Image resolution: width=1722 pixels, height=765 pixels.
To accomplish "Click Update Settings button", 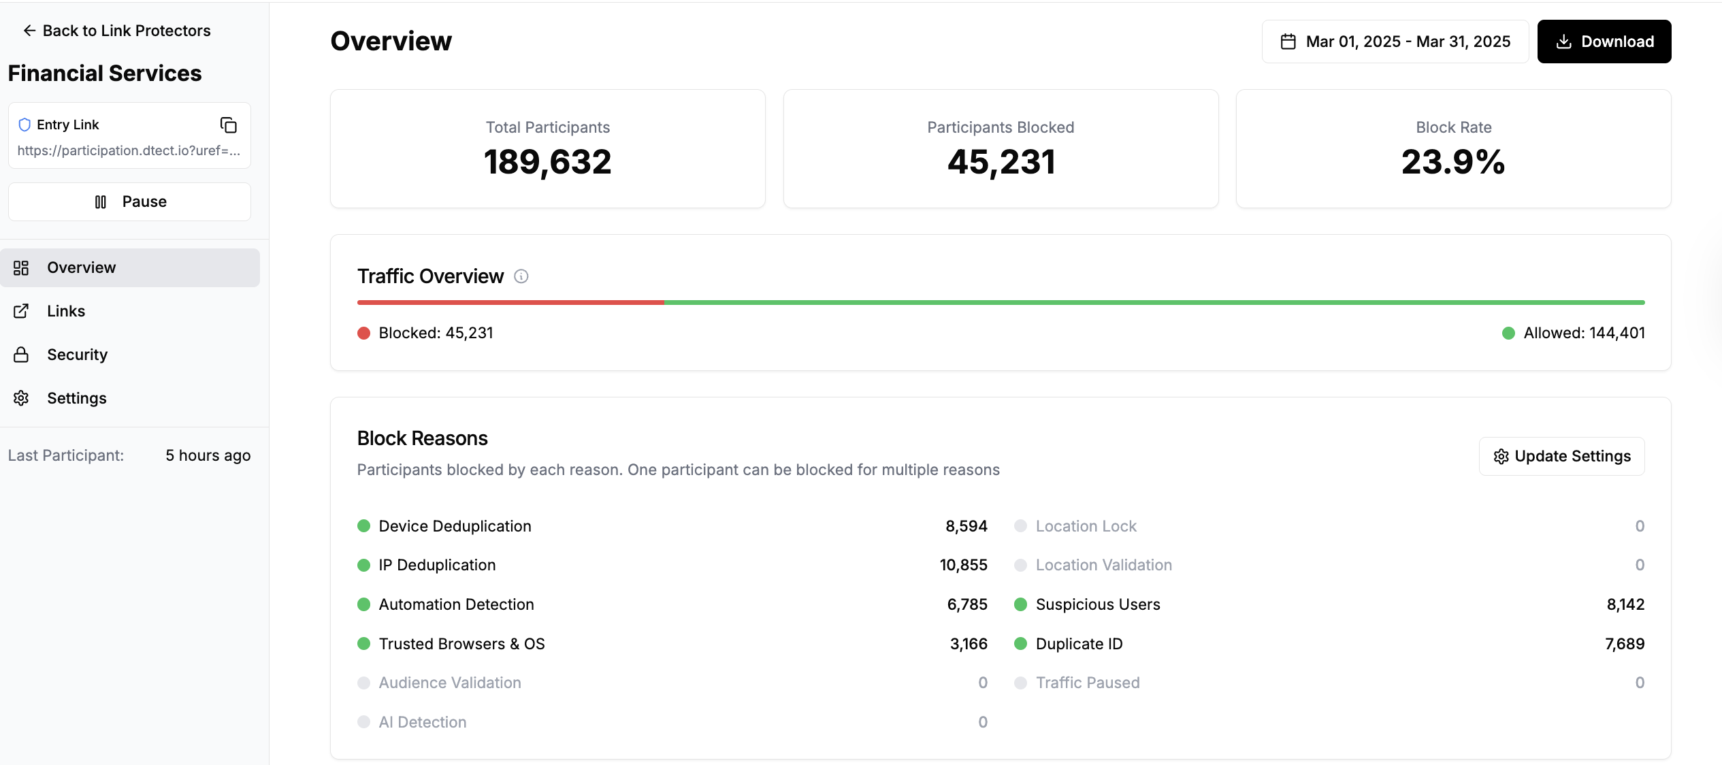I will pos(1561,456).
